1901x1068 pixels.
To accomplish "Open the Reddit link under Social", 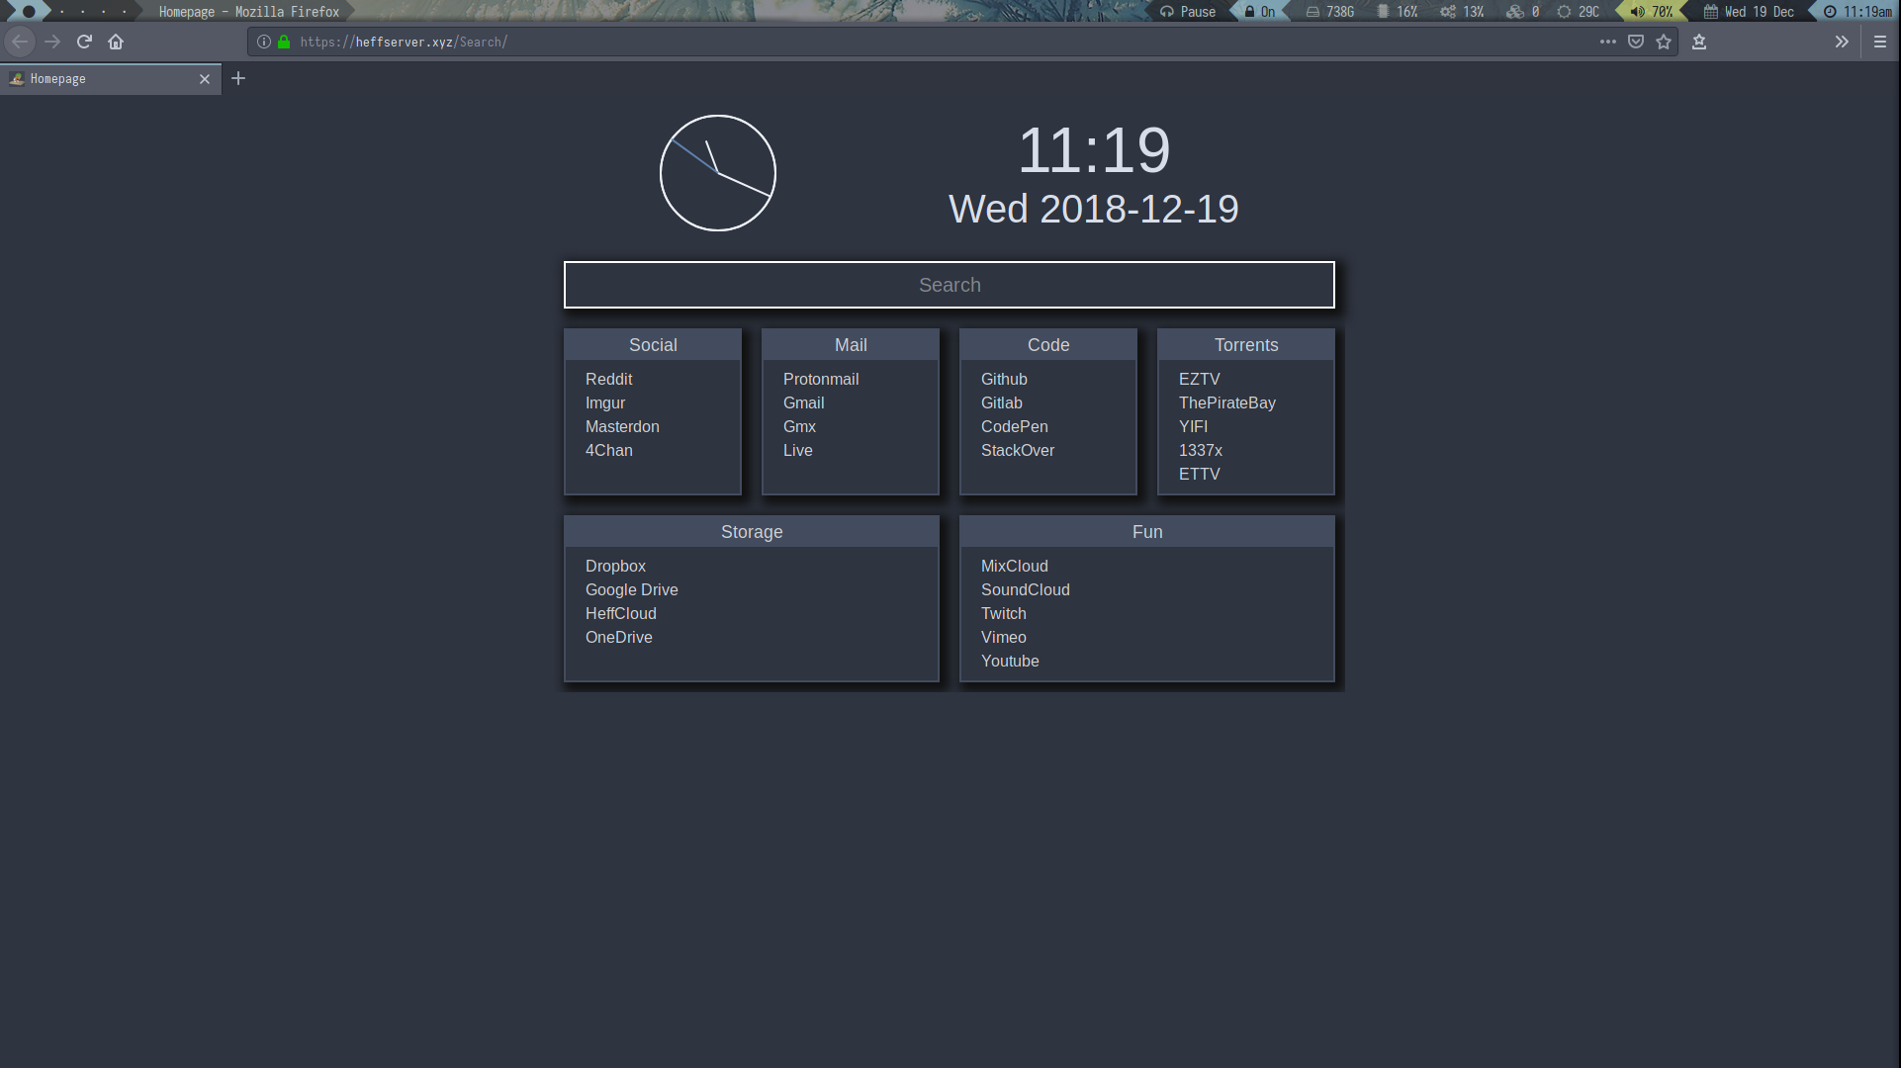I will coord(608,379).
